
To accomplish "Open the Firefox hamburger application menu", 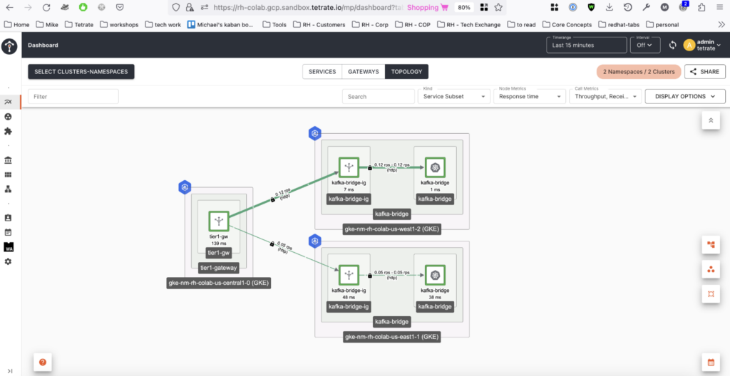I will [720, 7].
